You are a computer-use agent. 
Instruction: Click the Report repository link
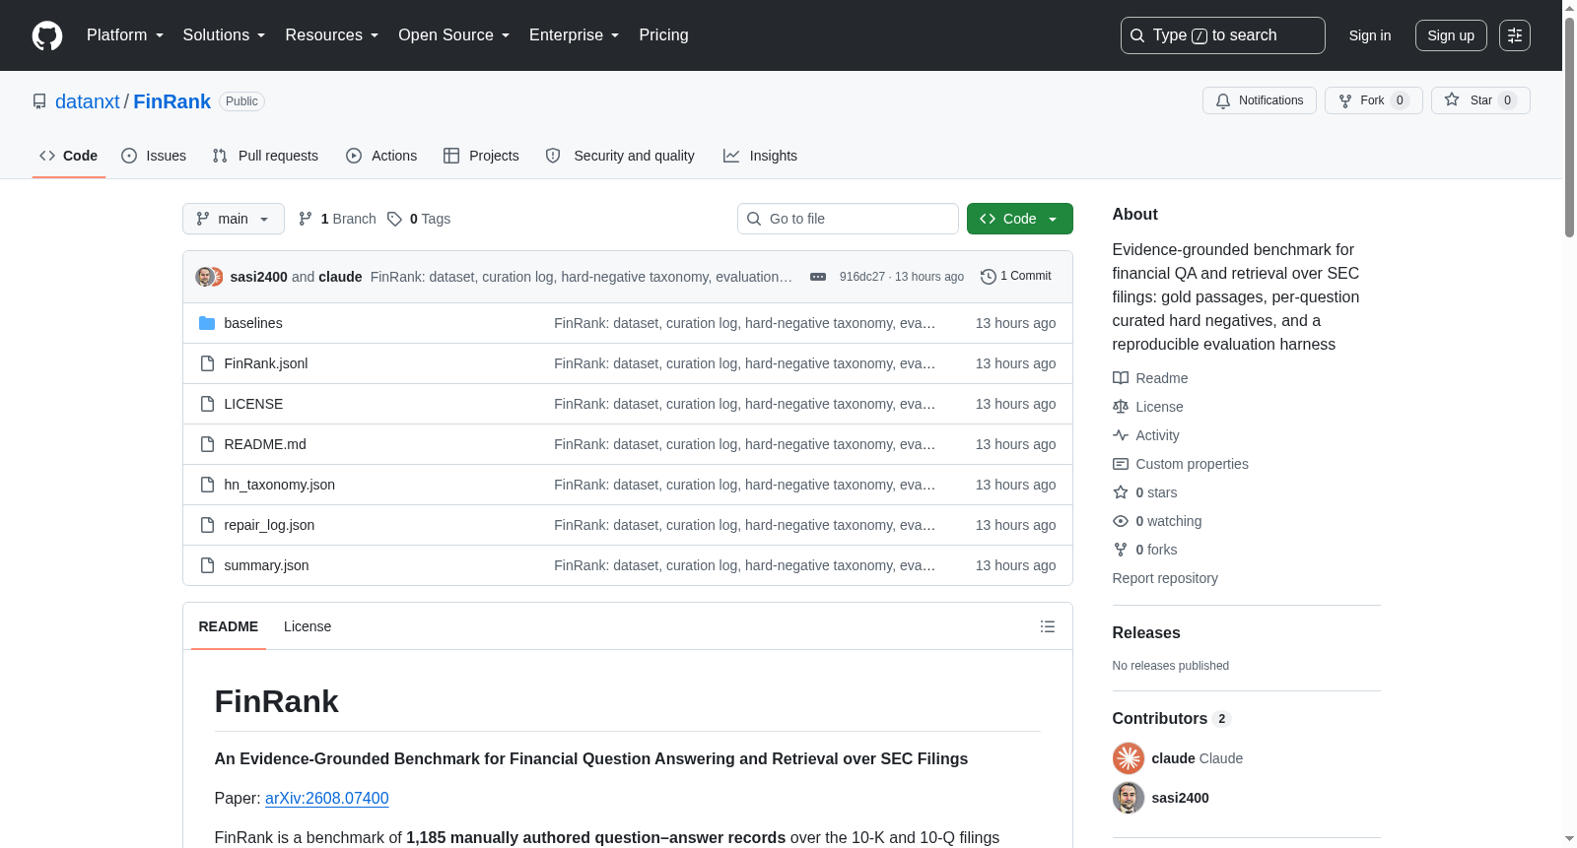(1165, 578)
